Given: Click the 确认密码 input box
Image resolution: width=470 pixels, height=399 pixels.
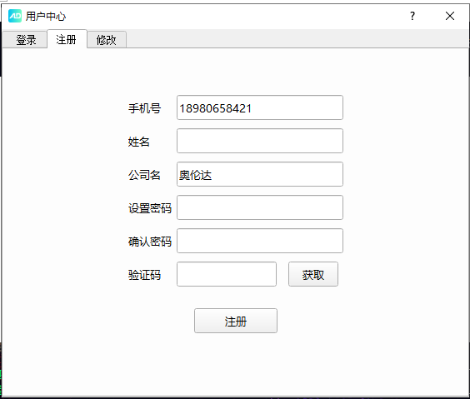Looking at the screenshot, I should point(259,241).
